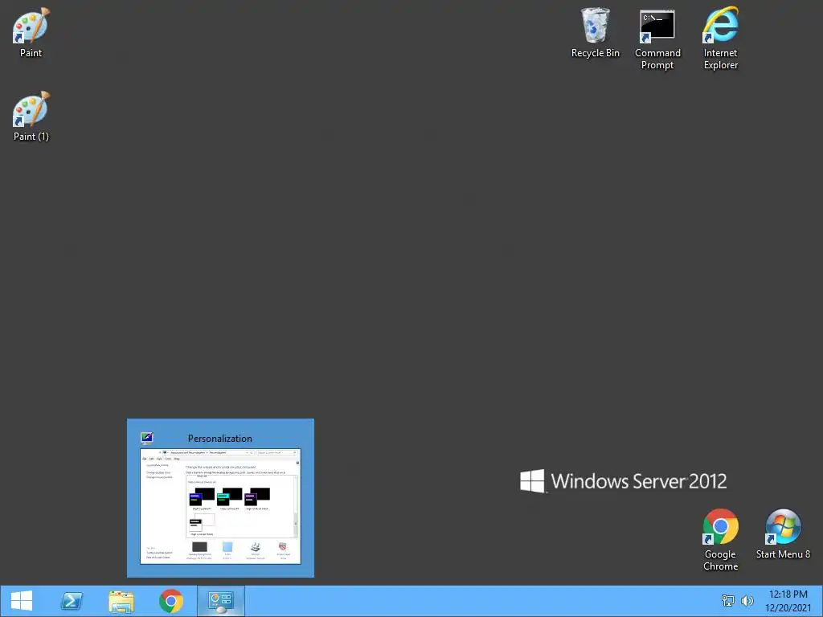The image size is (823, 617).
Task: Launch Internet Explorer desktop shortcut
Action: click(721, 39)
